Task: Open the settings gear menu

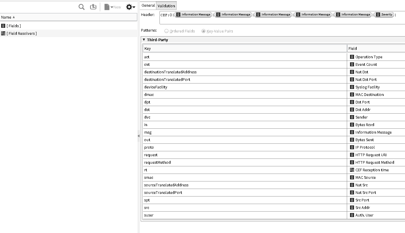Action: [129, 7]
